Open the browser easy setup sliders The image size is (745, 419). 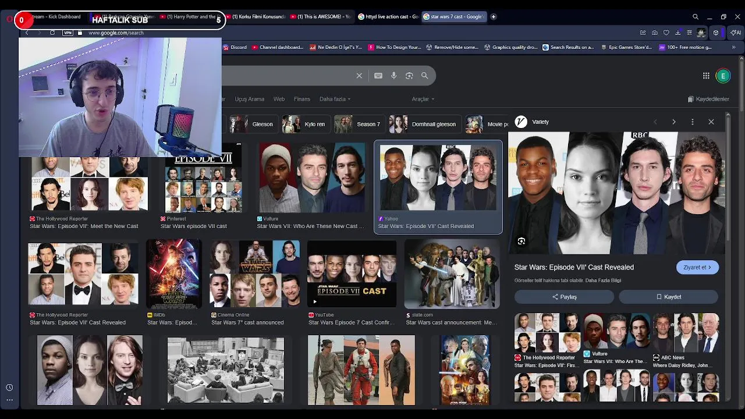click(690, 33)
